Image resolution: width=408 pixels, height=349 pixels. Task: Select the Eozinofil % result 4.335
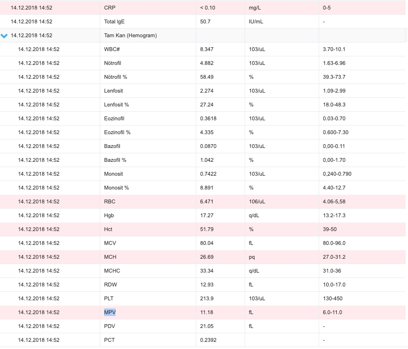tap(206, 132)
